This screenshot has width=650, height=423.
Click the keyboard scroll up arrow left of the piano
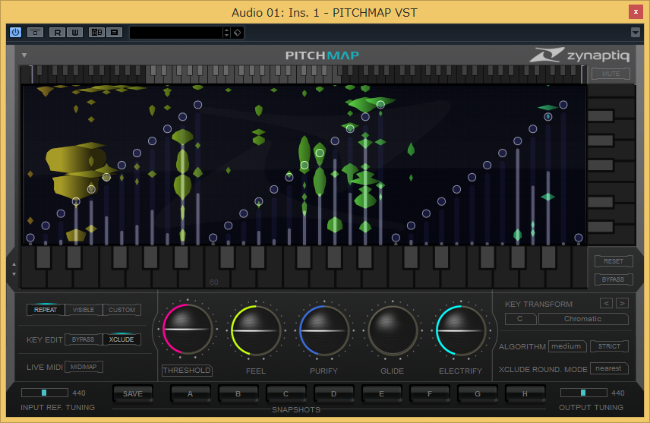tap(14, 264)
